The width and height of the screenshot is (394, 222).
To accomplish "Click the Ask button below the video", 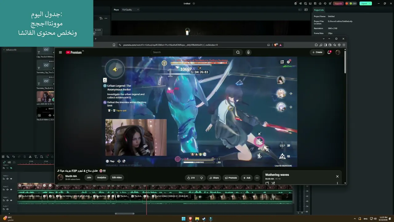I will click(247, 178).
